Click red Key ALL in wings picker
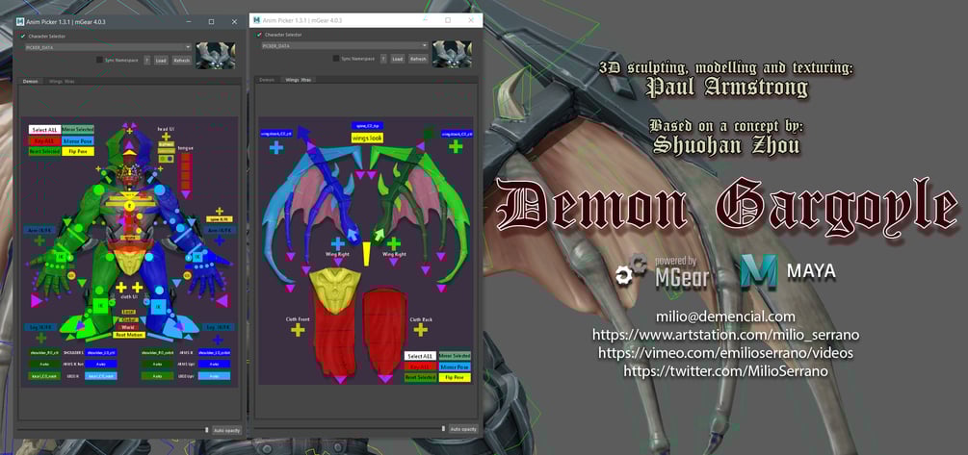This screenshot has width=968, height=455. point(420,367)
